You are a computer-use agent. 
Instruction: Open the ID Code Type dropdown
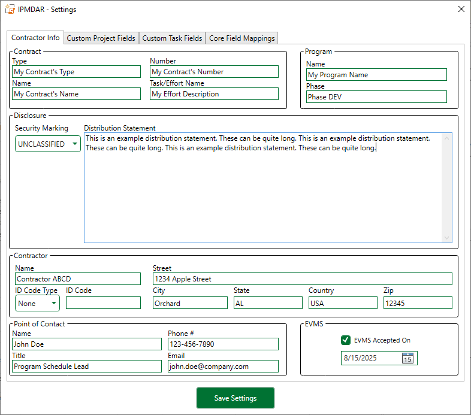[x=37, y=303]
